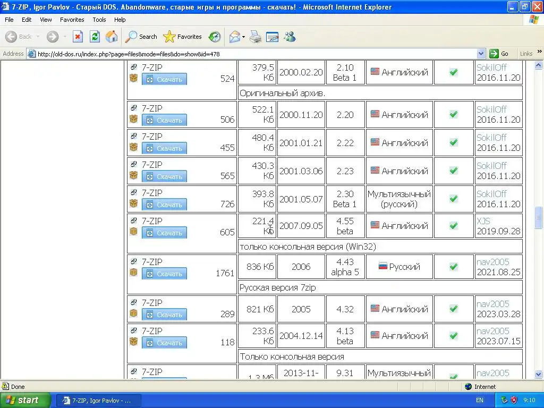Download 7-ZIP version 4.43 alpha 5
The width and height of the screenshot is (544, 408).
coord(164,274)
